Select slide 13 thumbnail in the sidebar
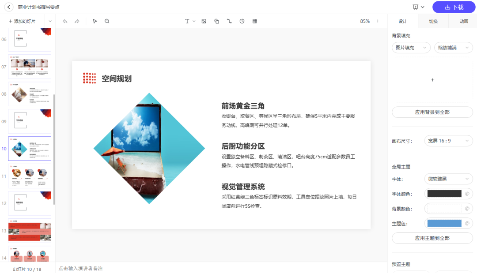This screenshot has width=477, height=273. coord(30,230)
